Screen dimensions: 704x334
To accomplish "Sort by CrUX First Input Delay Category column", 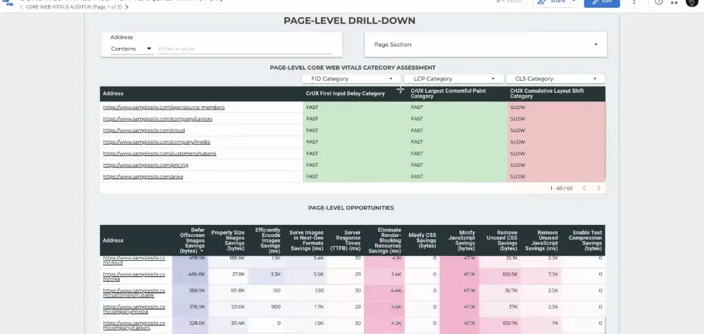I will [345, 94].
